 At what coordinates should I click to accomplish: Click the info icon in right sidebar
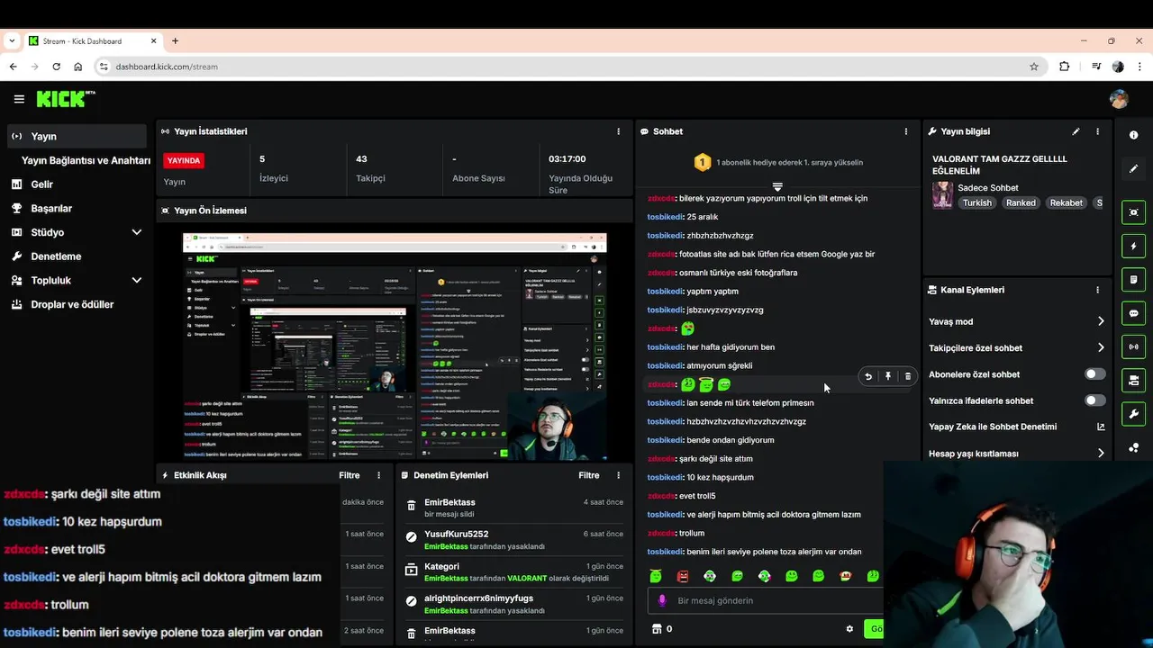coord(1133,135)
